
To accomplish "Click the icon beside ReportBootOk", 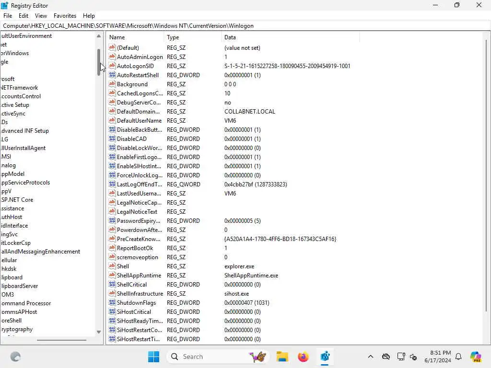I will coord(112,248).
